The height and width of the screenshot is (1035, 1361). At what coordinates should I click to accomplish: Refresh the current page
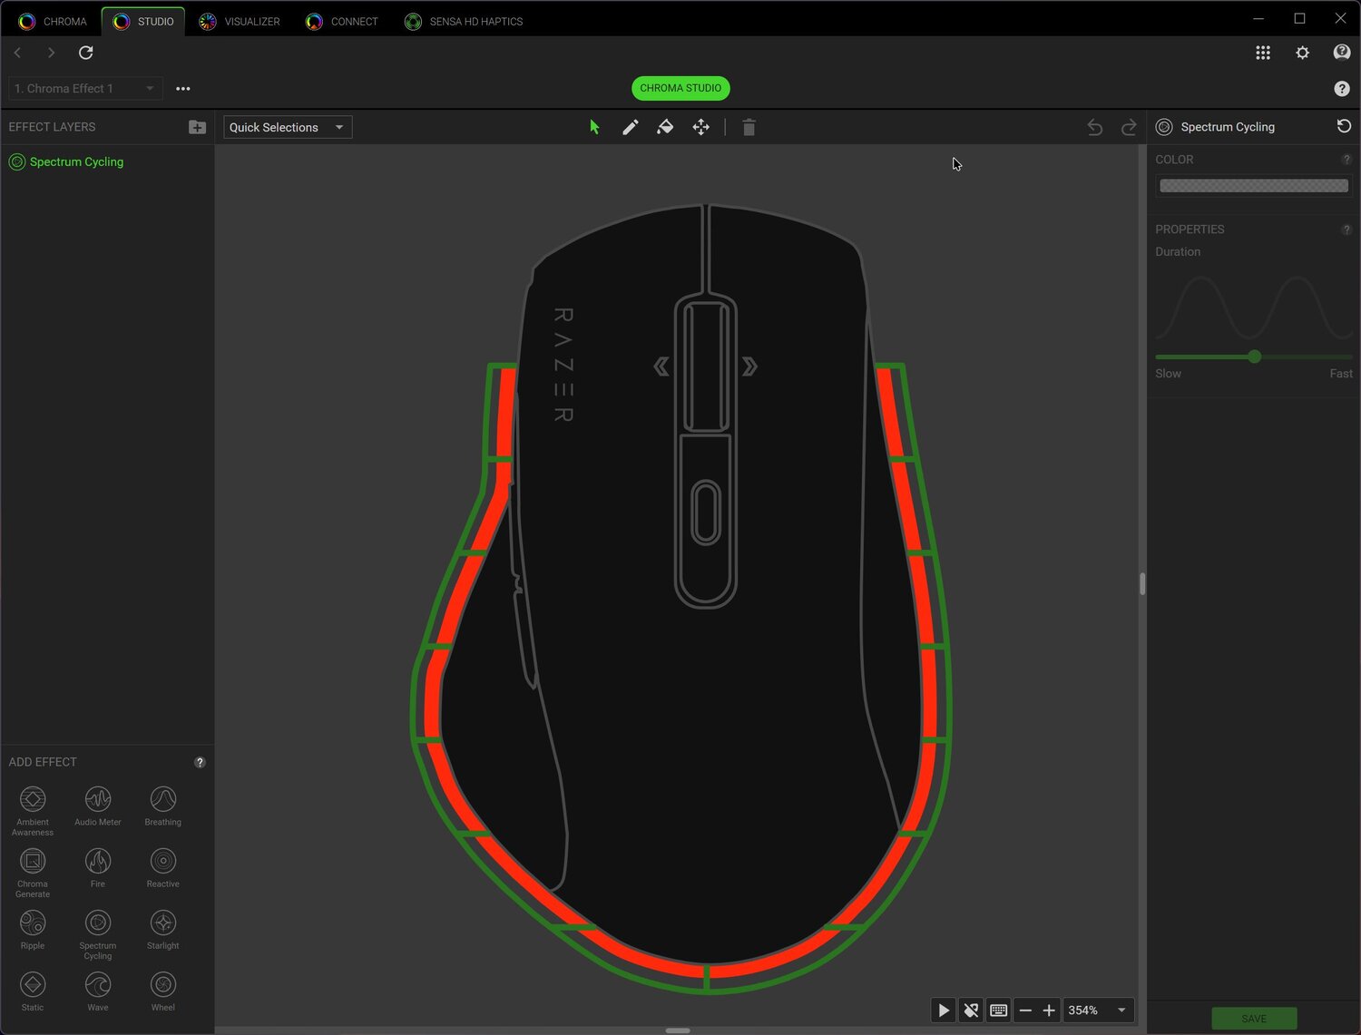(x=86, y=53)
